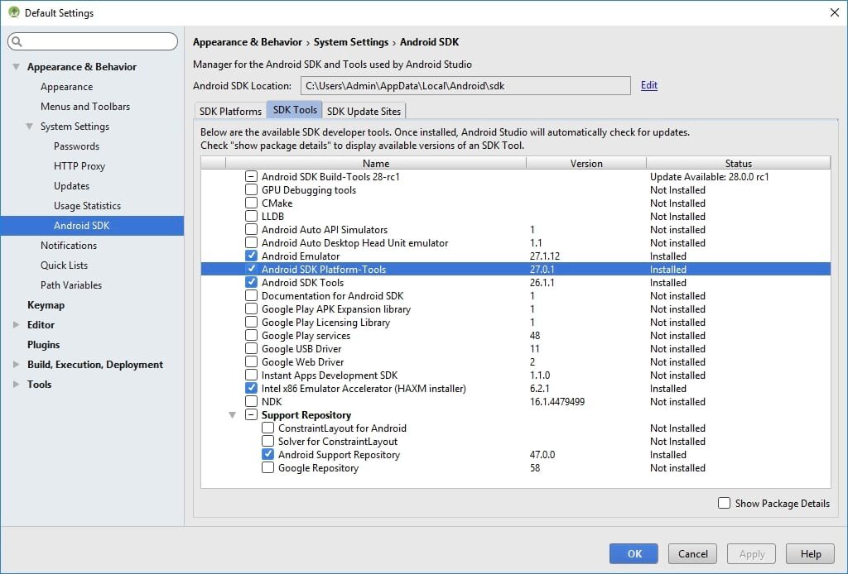
Task: Open the Updates settings page
Action: [x=71, y=186]
